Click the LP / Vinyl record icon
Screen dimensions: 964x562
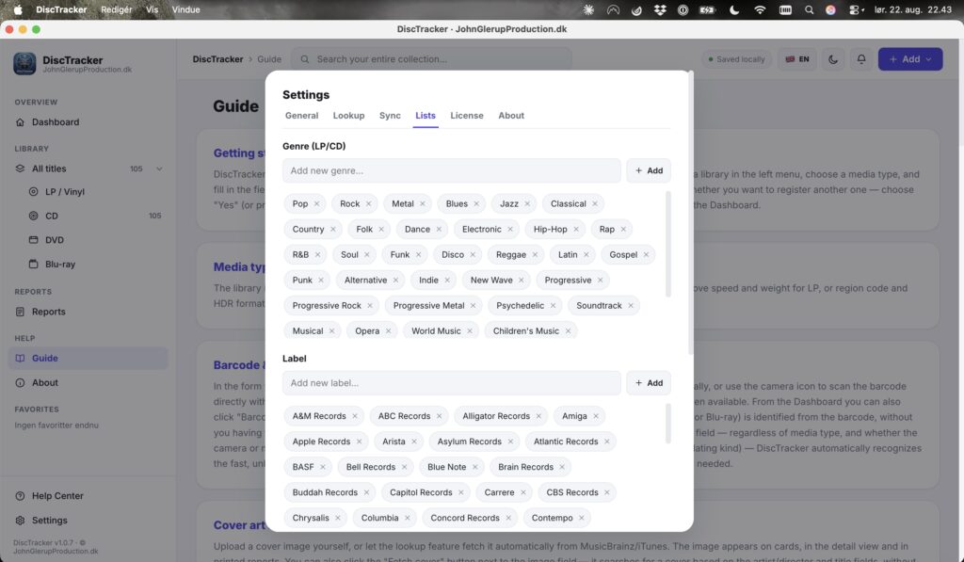point(33,192)
